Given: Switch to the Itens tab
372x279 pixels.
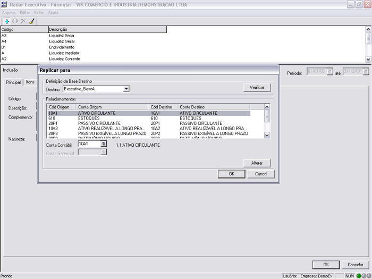Looking at the screenshot, I should pos(30,82).
